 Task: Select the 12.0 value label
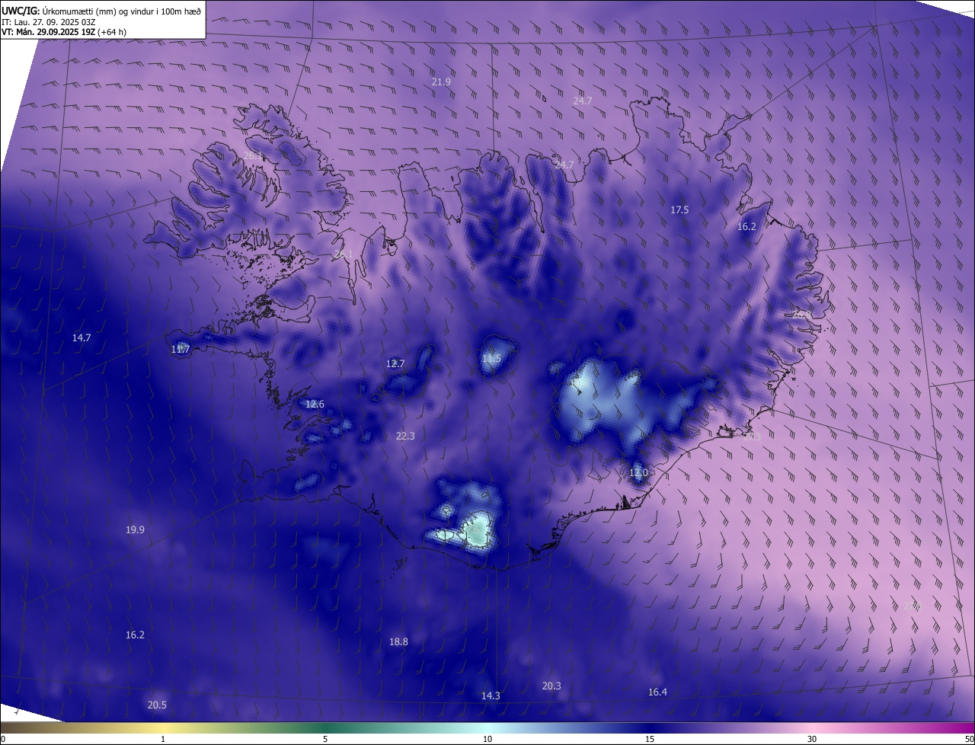(x=638, y=472)
